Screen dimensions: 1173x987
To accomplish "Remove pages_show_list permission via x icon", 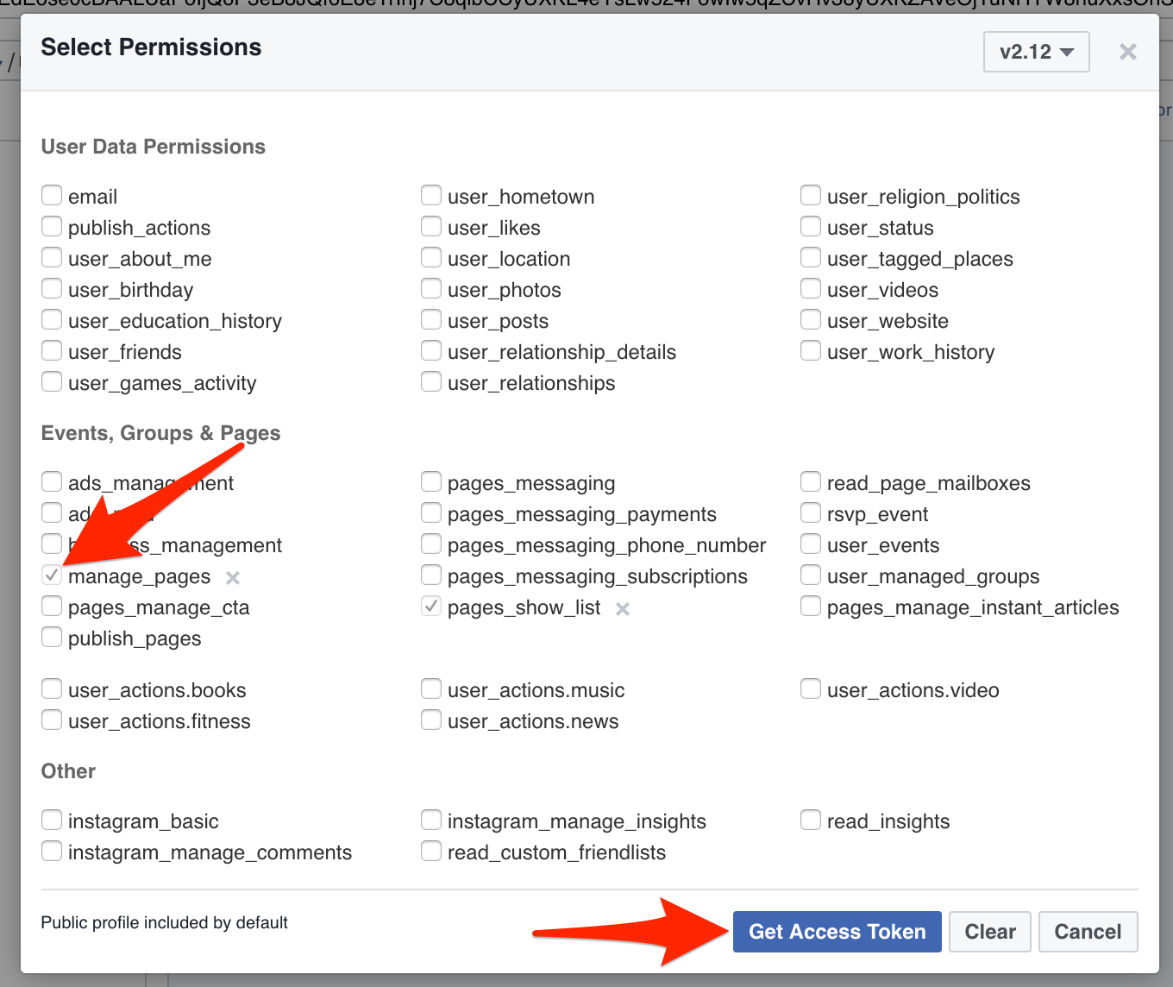I will 623,608.
